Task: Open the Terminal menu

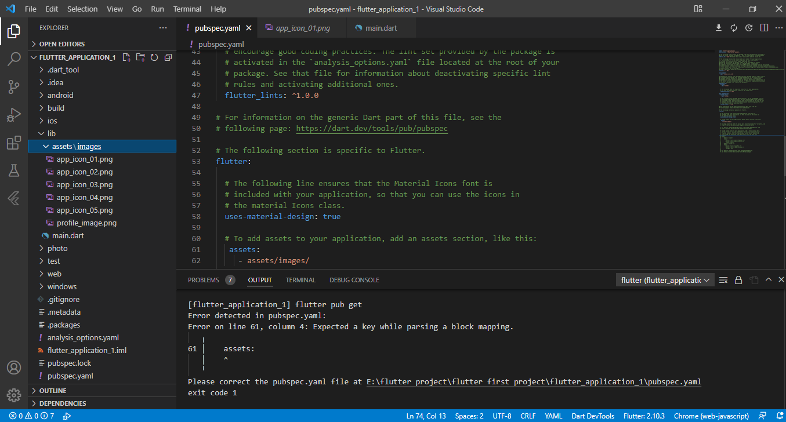Action: click(x=187, y=9)
